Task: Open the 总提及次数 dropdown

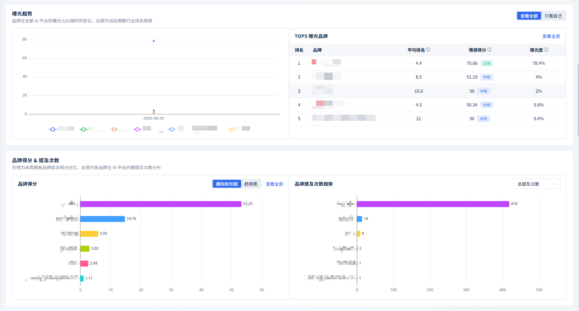Action: click(x=537, y=184)
